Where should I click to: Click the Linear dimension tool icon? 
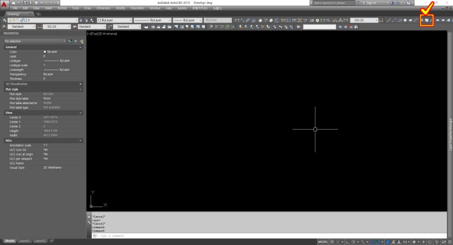237,20
